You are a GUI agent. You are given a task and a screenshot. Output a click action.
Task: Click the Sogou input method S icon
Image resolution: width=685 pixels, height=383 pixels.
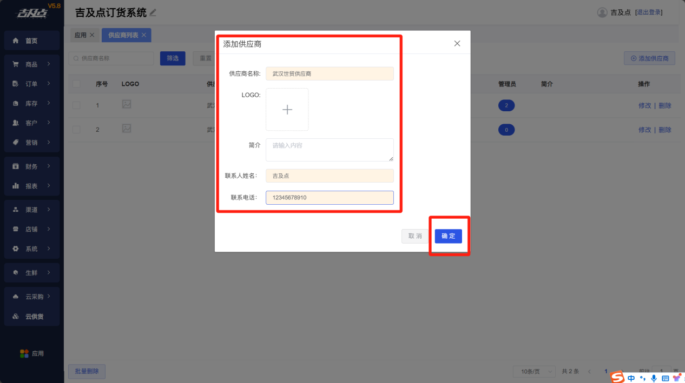pos(617,378)
